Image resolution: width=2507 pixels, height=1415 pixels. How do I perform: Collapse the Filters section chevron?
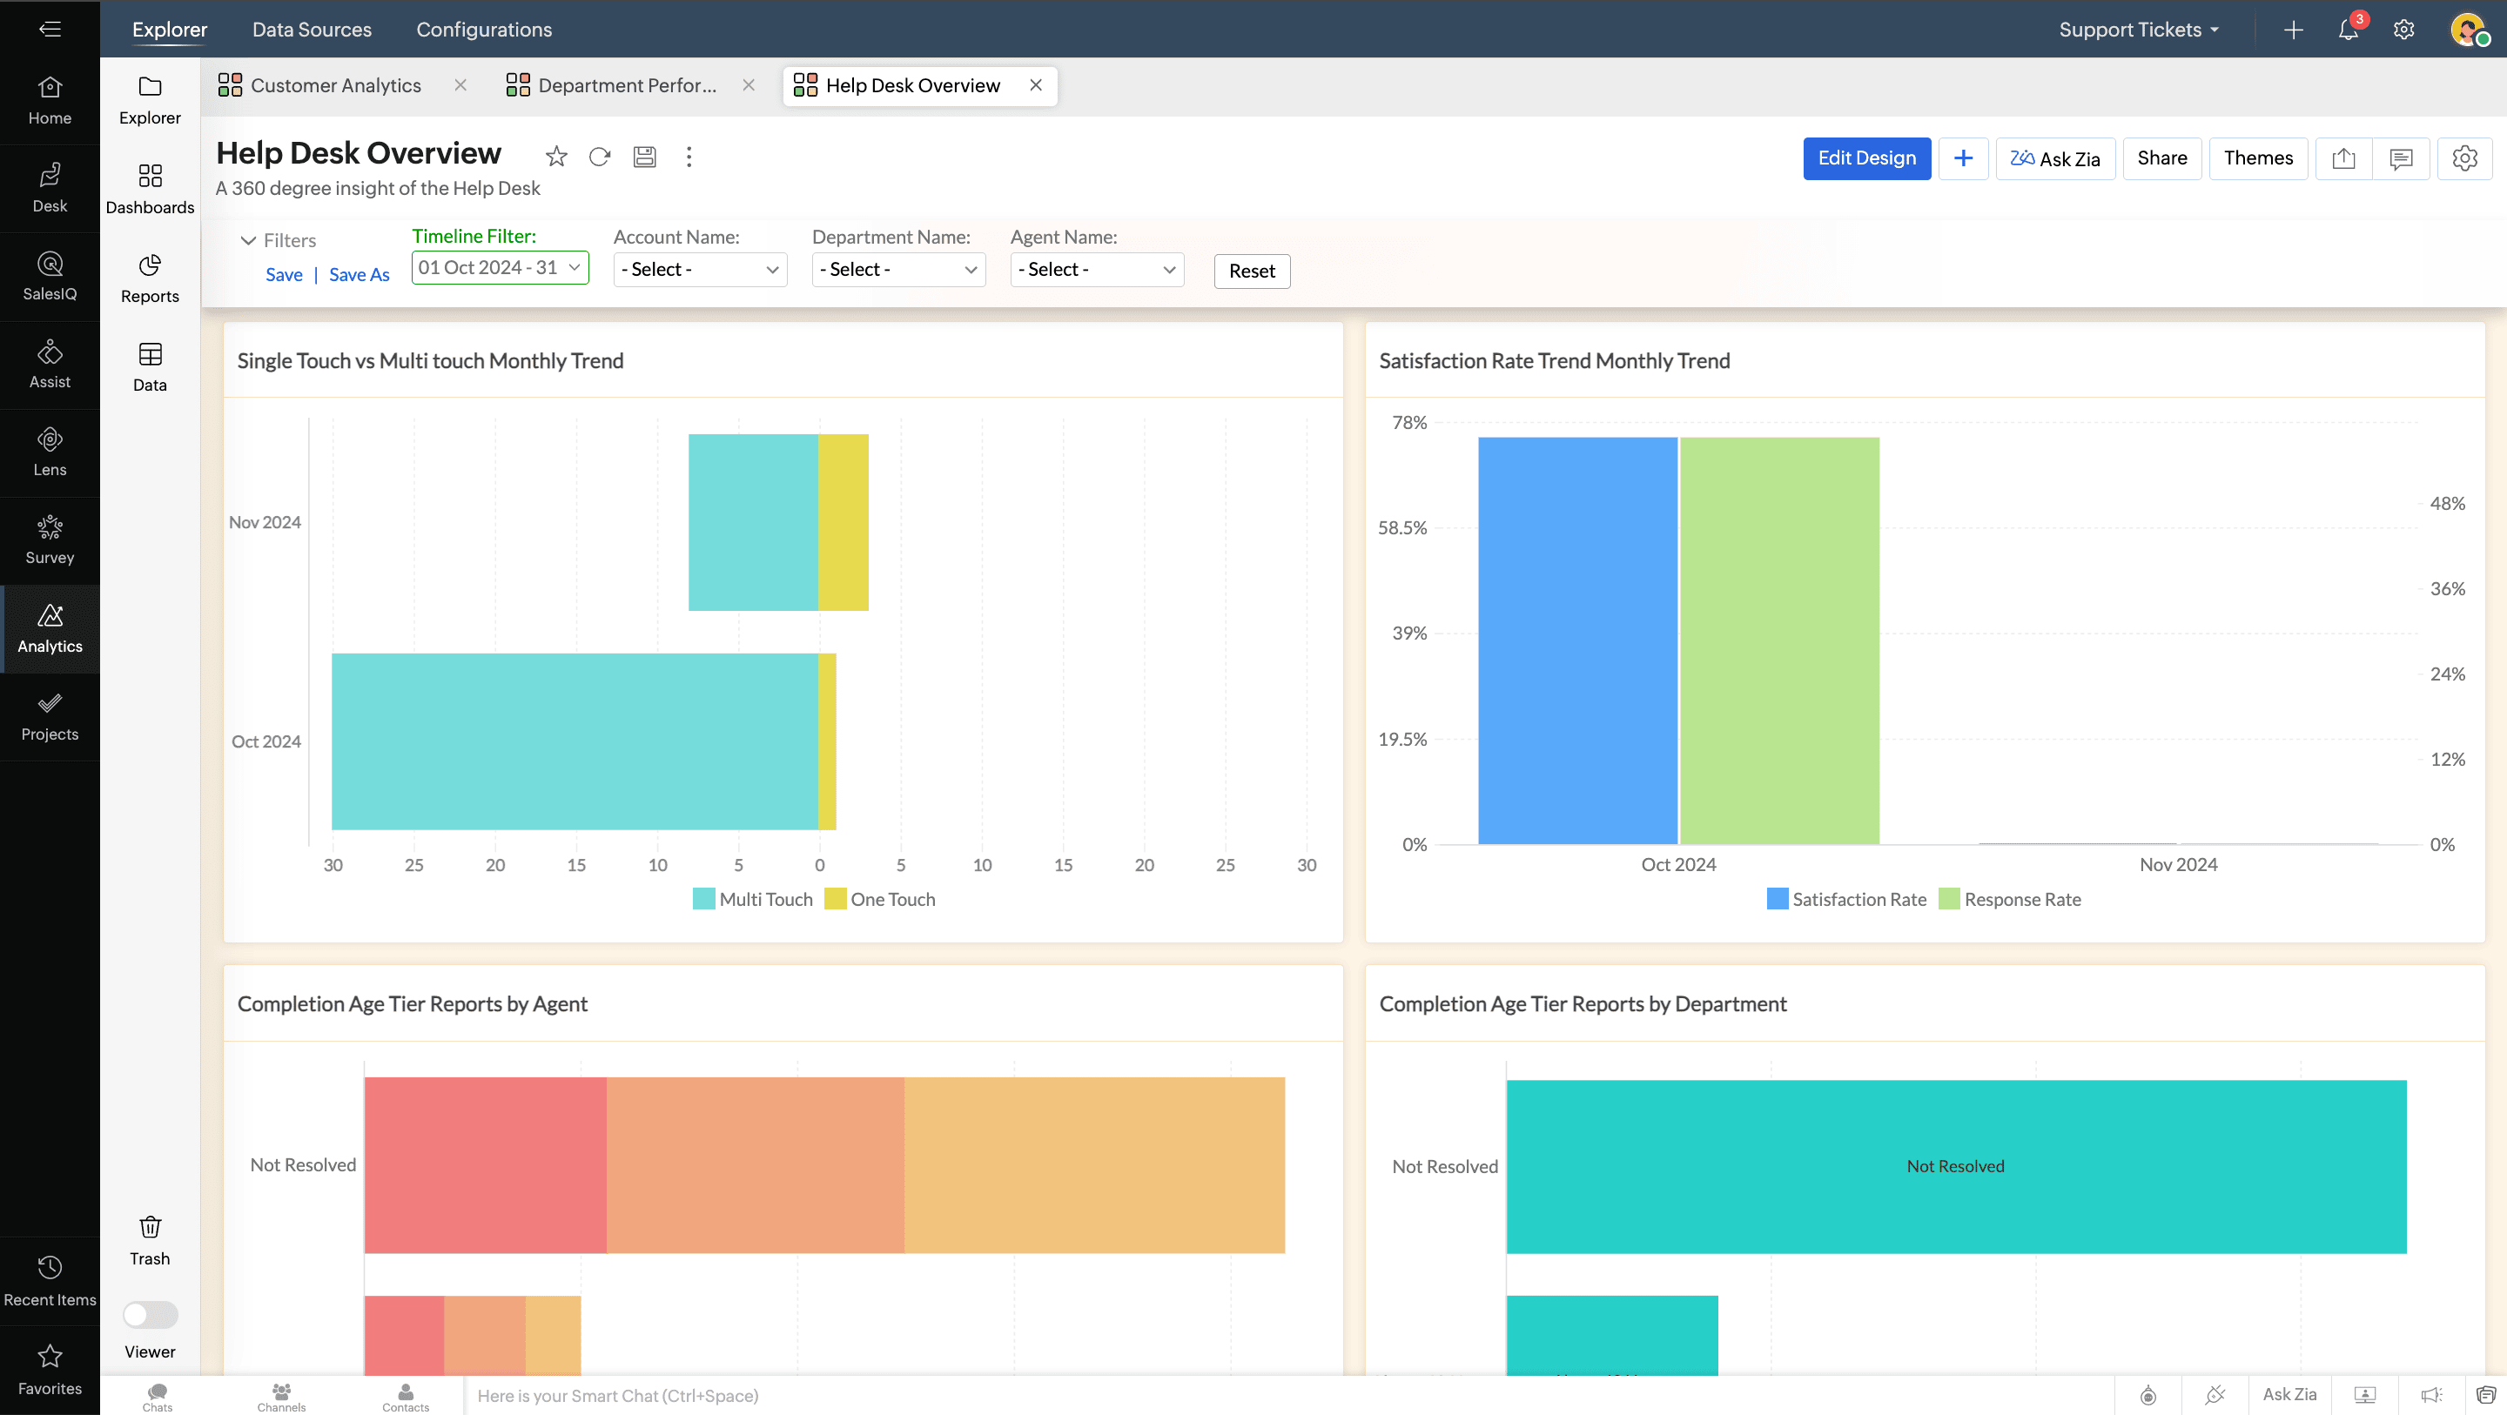click(x=248, y=240)
